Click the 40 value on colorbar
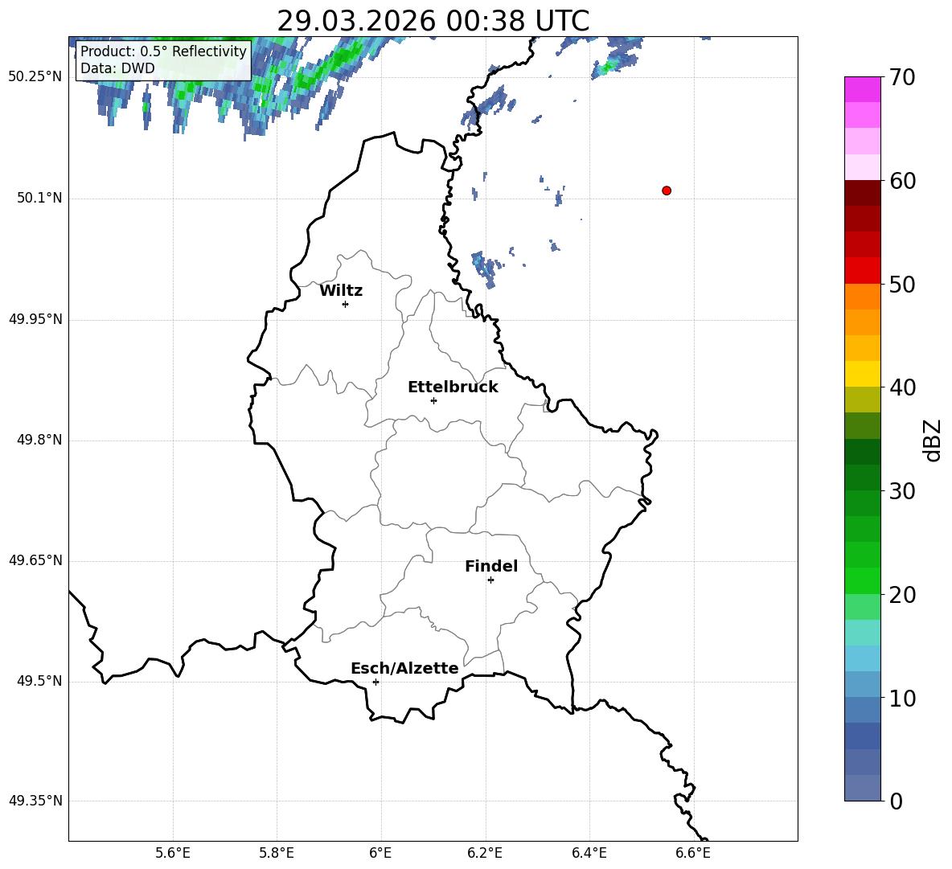Image resolution: width=952 pixels, height=869 pixels. (901, 387)
